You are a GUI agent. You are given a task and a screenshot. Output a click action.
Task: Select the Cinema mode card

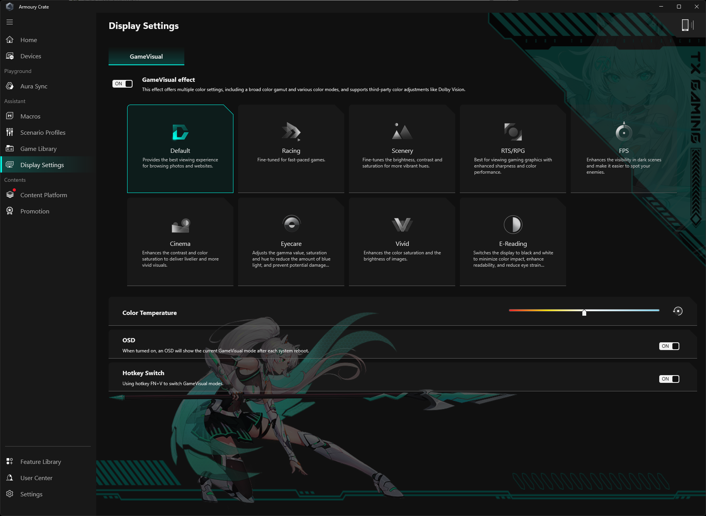point(180,242)
